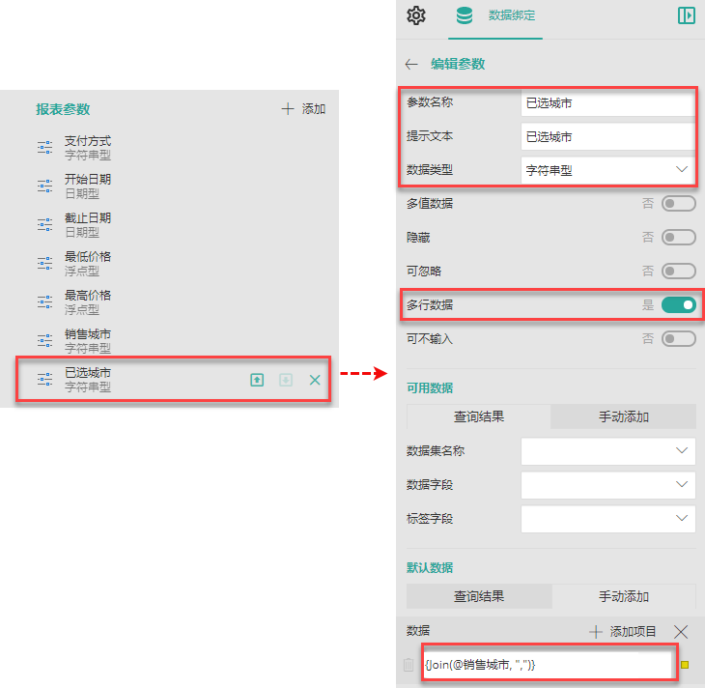The height and width of the screenshot is (688, 705).
Task: Click the trash icon next to Join expression
Action: [409, 665]
